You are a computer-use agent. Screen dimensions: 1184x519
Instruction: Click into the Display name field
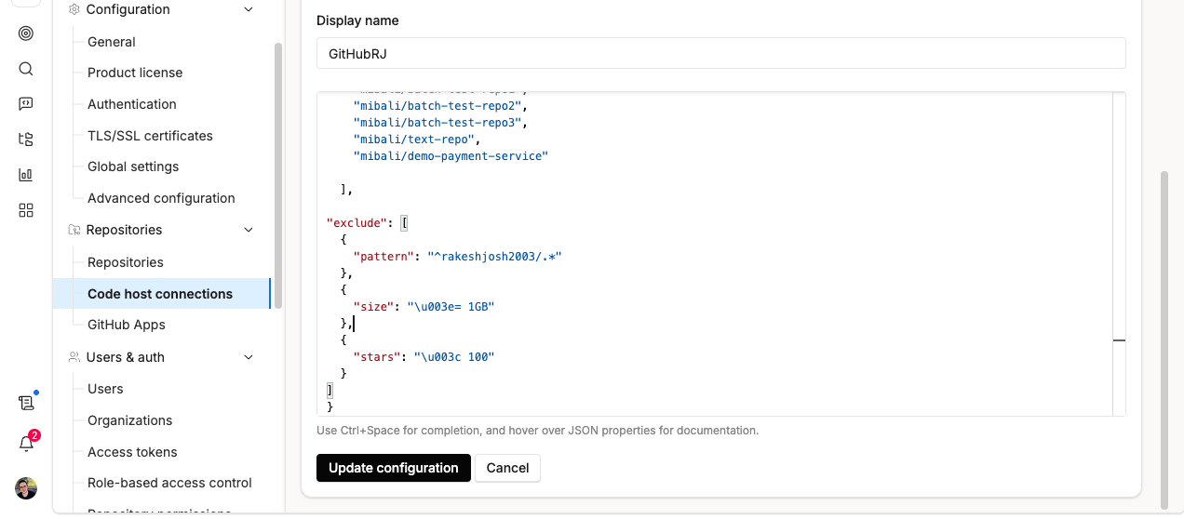coord(720,54)
